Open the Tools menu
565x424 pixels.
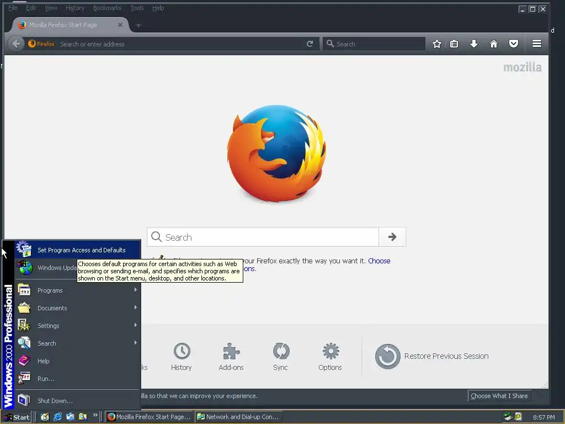[x=137, y=8]
